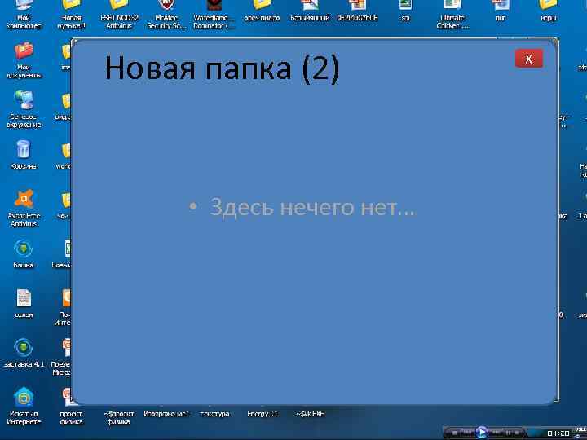587x440 pixels.
Task: Select the Новая folder icon beside Мой компьютер
Action: pos(71,14)
